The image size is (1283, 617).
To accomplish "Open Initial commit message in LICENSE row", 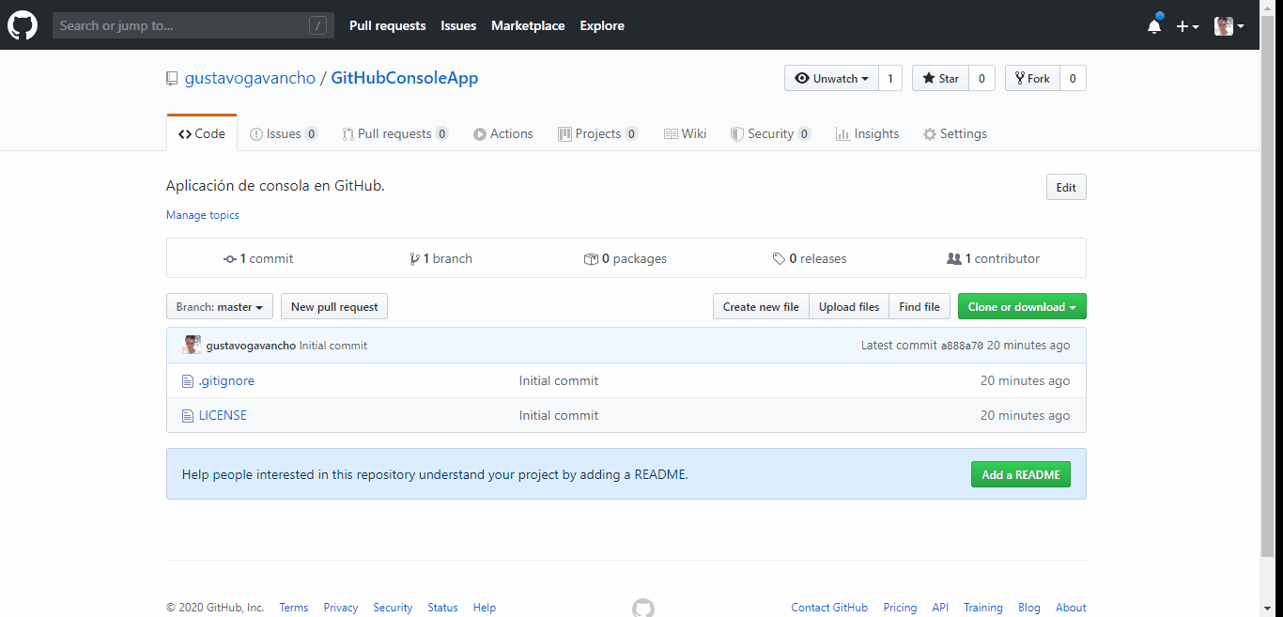I will point(559,415).
